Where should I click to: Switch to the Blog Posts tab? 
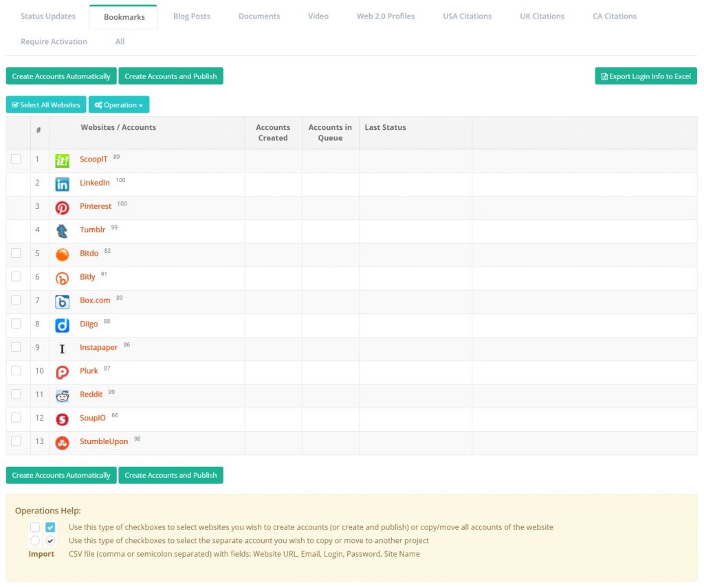(192, 16)
